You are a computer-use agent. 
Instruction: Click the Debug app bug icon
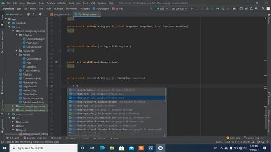(207, 8)
